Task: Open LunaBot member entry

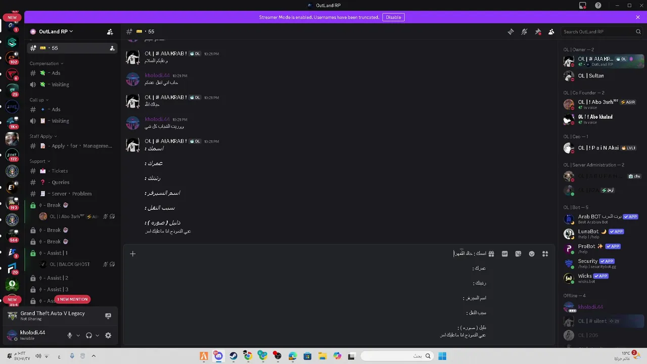Action: (x=604, y=234)
